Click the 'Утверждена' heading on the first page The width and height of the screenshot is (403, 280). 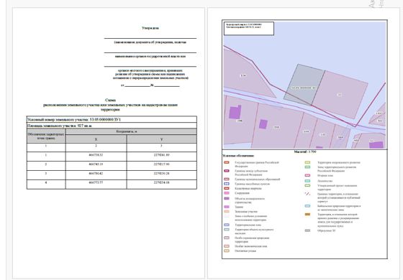click(150, 28)
